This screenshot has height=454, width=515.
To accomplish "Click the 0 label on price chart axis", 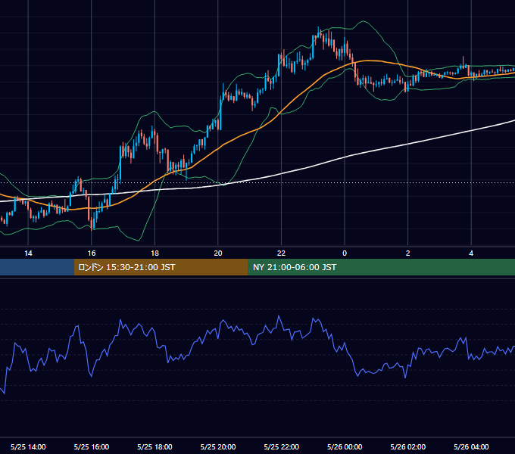I will [x=345, y=253].
